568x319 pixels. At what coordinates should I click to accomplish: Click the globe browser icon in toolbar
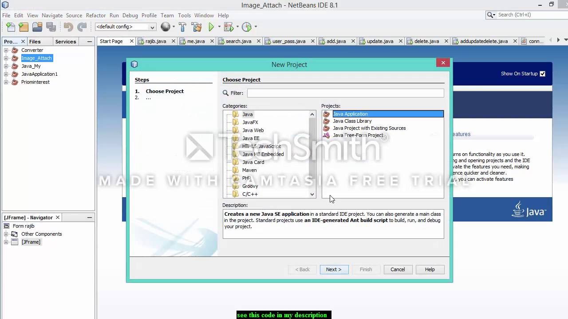(165, 27)
